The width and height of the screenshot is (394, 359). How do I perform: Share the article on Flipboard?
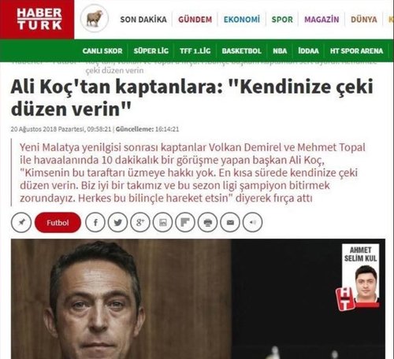185,223
